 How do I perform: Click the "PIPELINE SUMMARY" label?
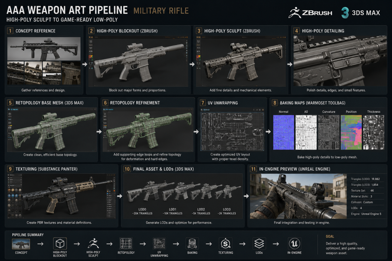[28, 235]
